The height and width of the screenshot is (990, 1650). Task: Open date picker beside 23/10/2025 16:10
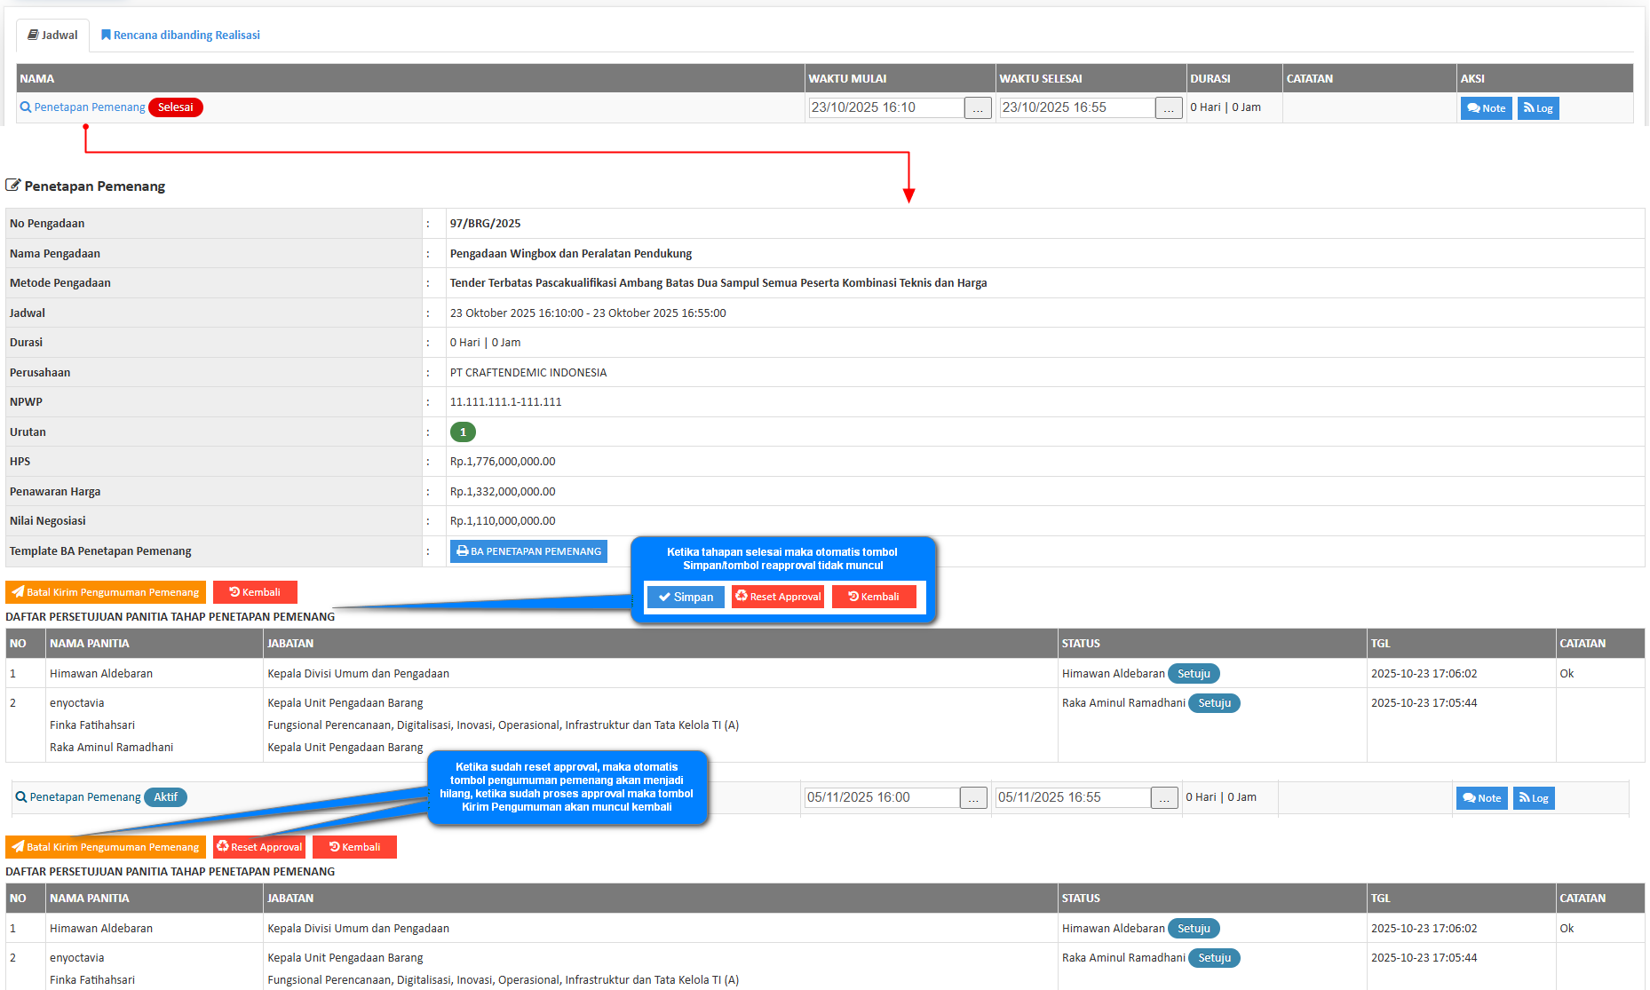978,108
